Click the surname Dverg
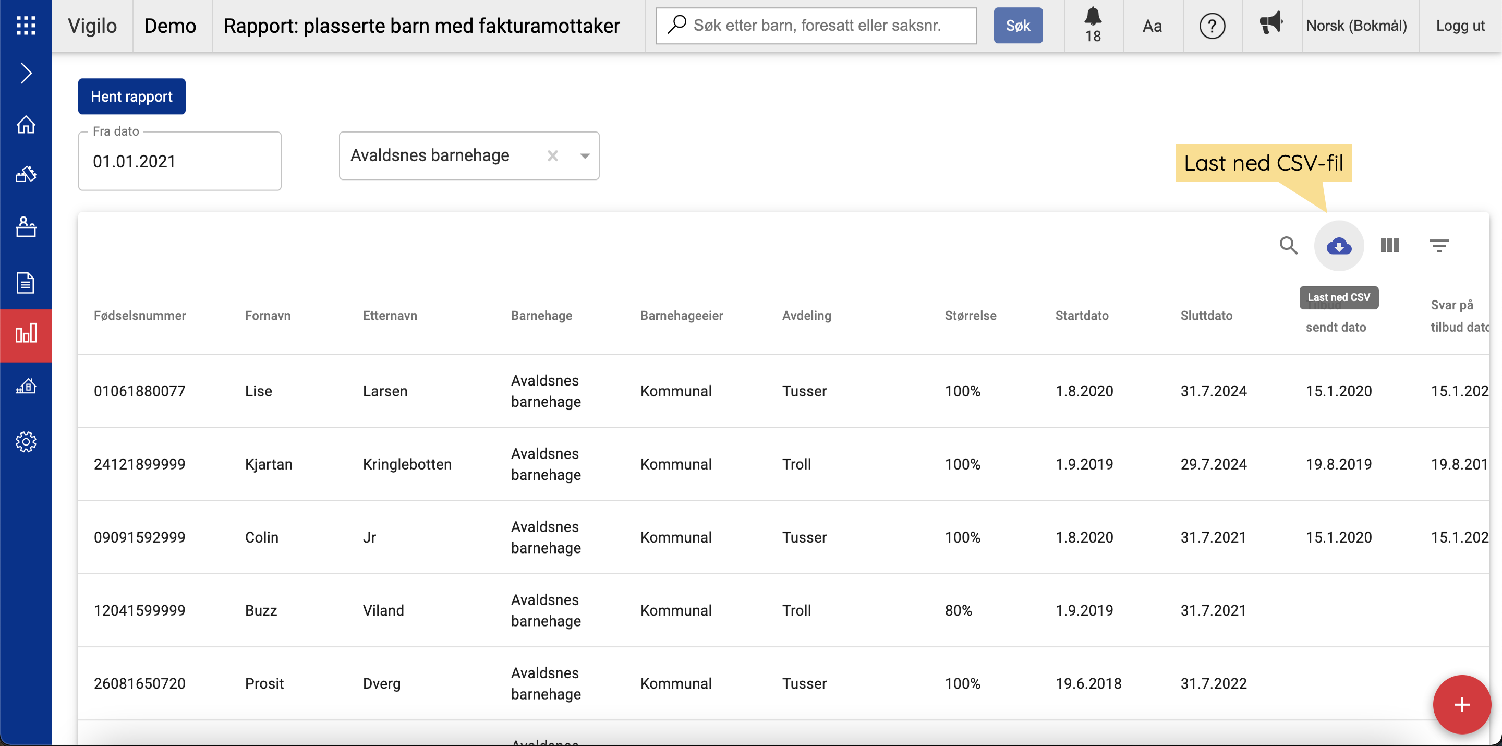The height and width of the screenshot is (746, 1502). 381,683
